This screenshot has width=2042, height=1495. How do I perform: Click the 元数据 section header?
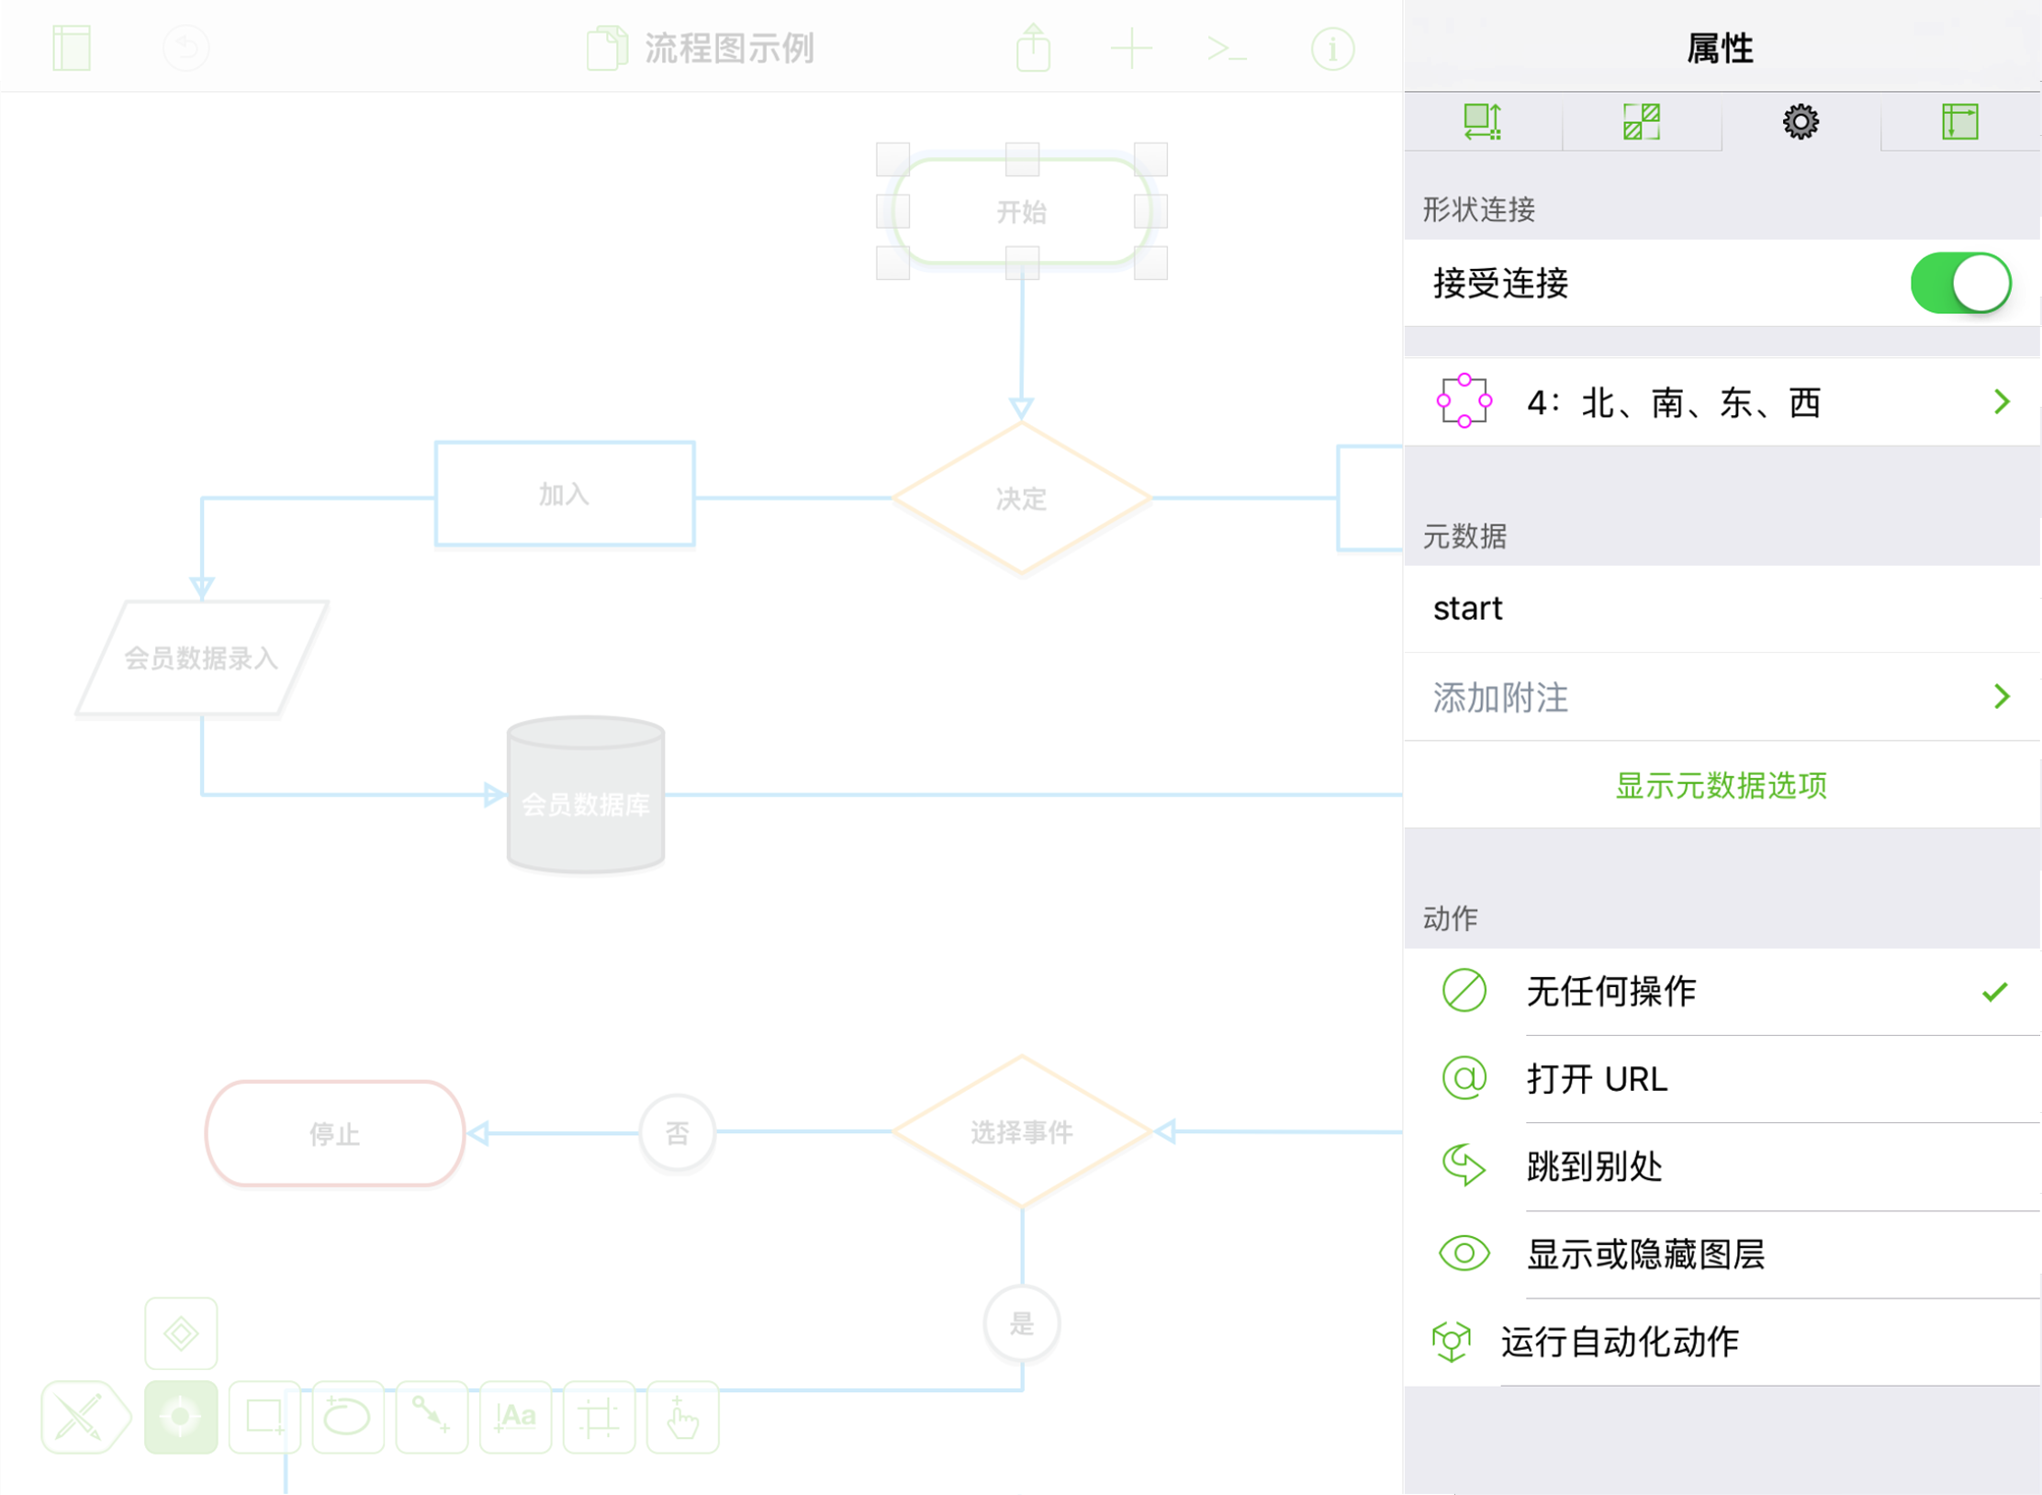(1464, 536)
